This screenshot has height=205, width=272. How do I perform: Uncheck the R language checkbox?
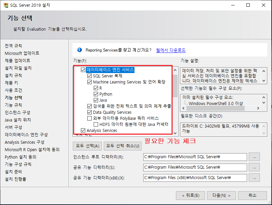point(96,88)
